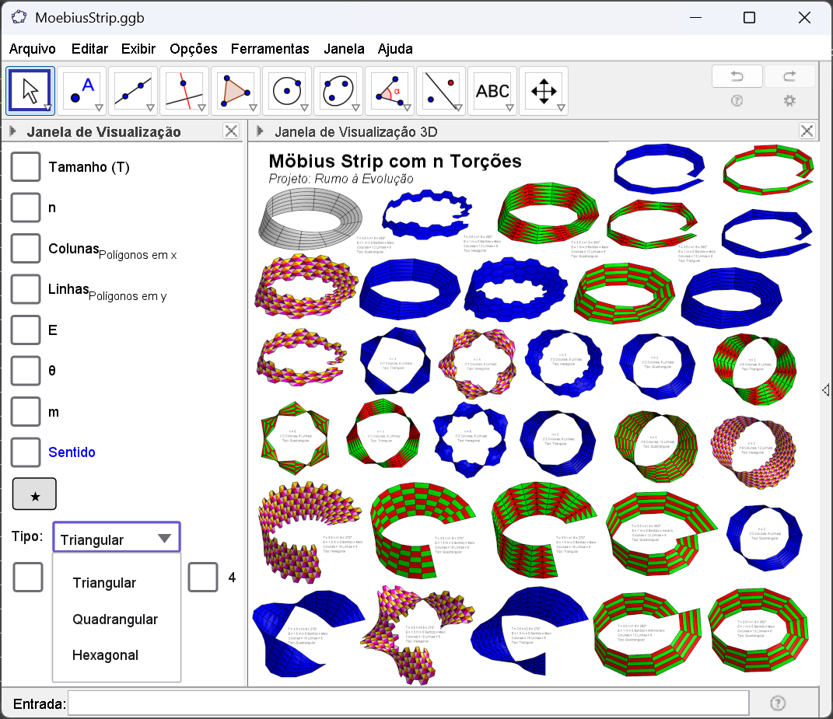Open the Ferramentas menu
Viewport: 833px width, 719px height.
pos(270,48)
